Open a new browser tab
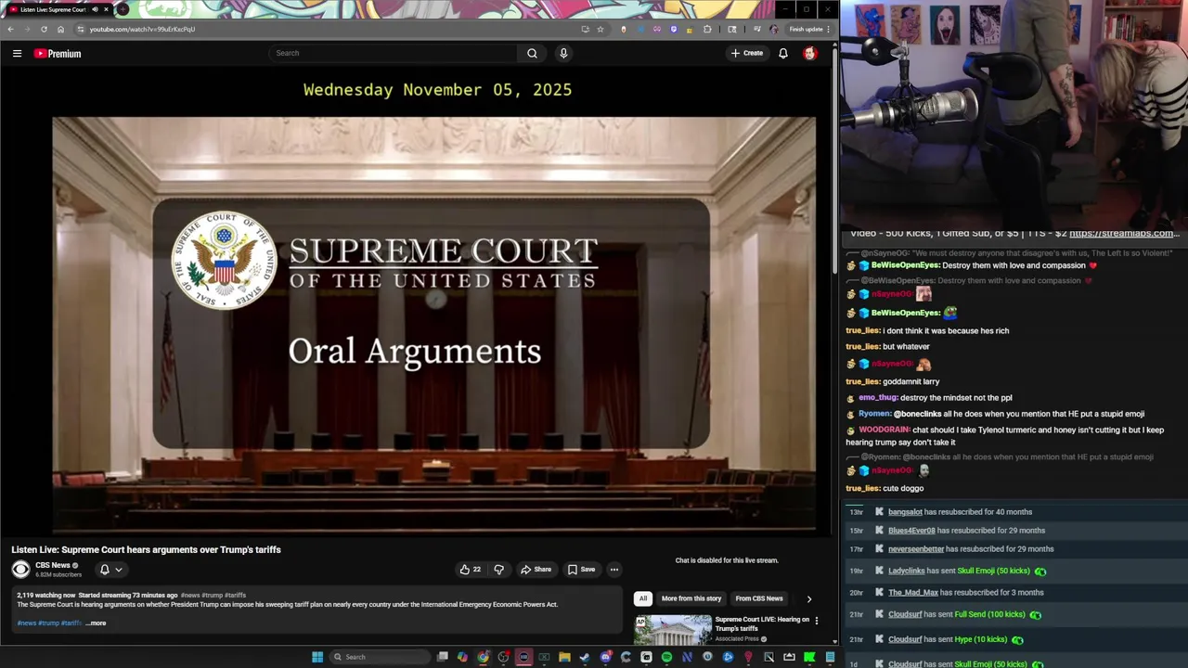This screenshot has height=668, width=1188. tap(123, 9)
